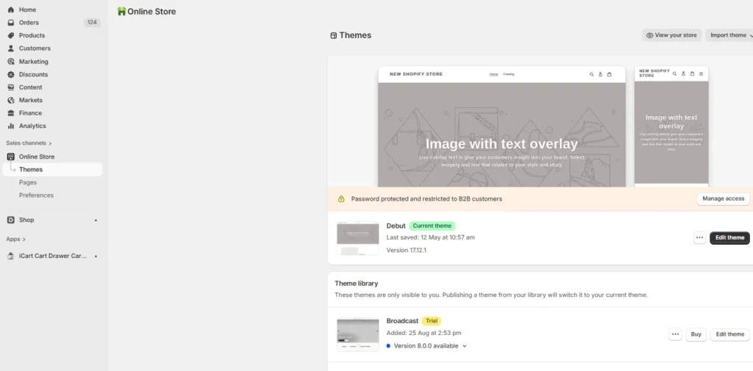Viewport: 753px width, 371px height.
Task: Click the Discounts badge icon
Action: pos(10,74)
